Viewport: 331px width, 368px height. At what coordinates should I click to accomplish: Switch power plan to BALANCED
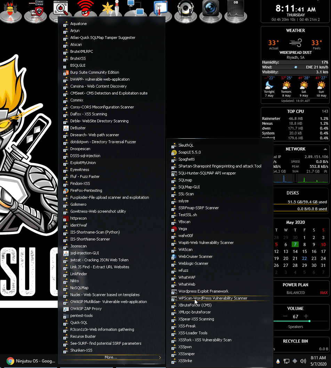[x=296, y=293]
